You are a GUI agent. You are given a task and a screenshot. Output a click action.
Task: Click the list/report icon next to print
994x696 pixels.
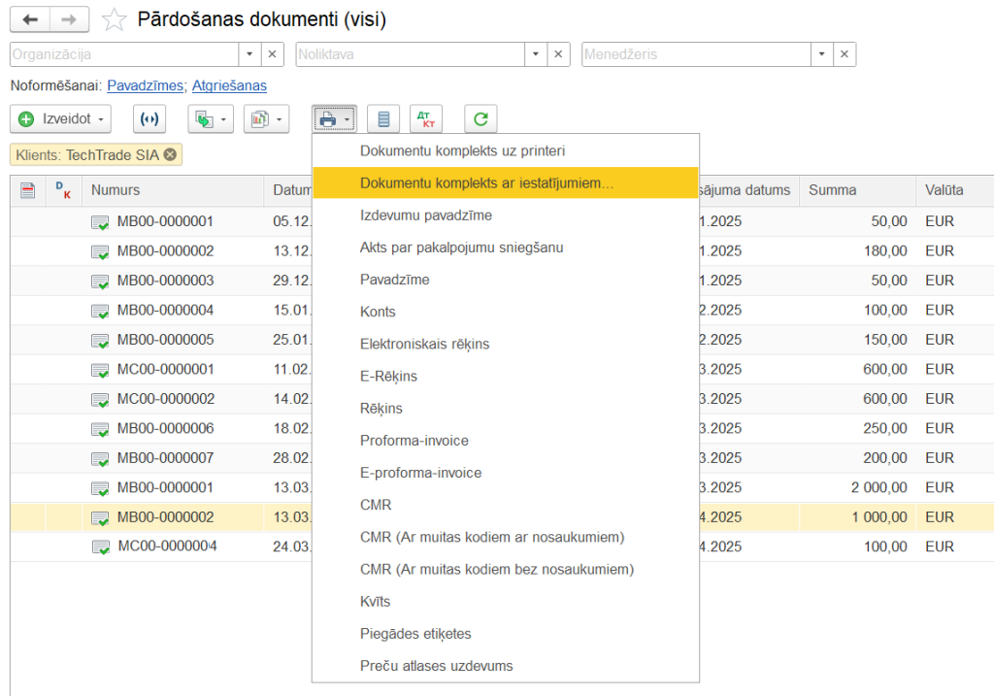click(384, 118)
